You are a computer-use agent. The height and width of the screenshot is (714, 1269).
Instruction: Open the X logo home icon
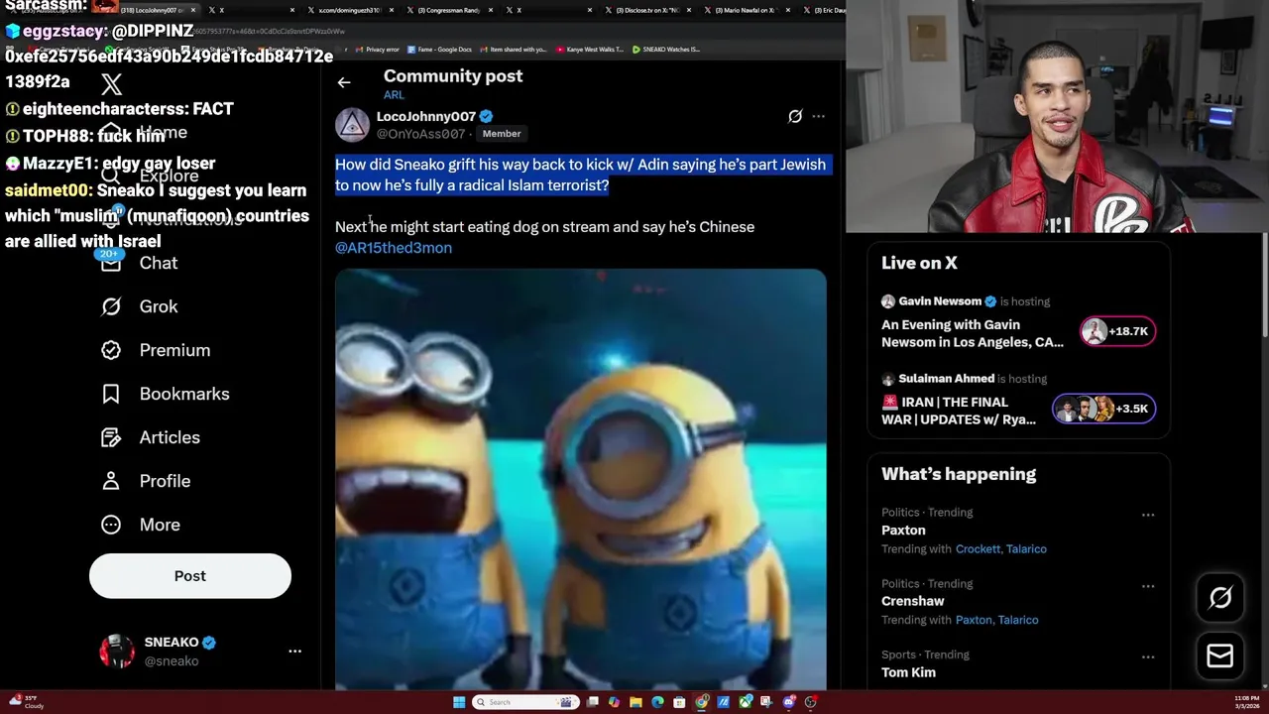pos(112,84)
